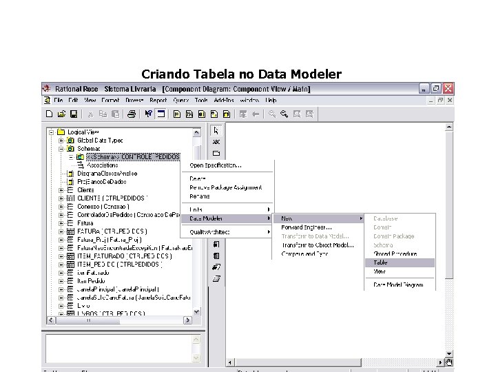Toggle the View Documentation toolbar icon
Screen dimensions: 496x372
click(161, 114)
